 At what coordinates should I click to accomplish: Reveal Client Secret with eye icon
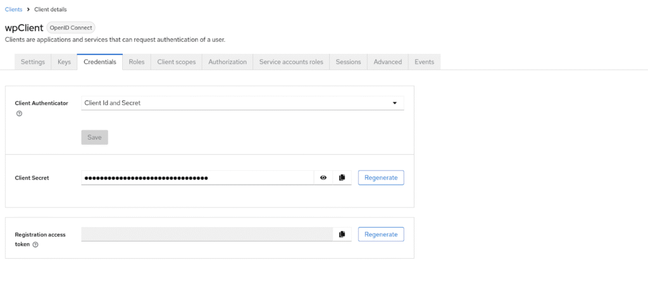pos(323,178)
